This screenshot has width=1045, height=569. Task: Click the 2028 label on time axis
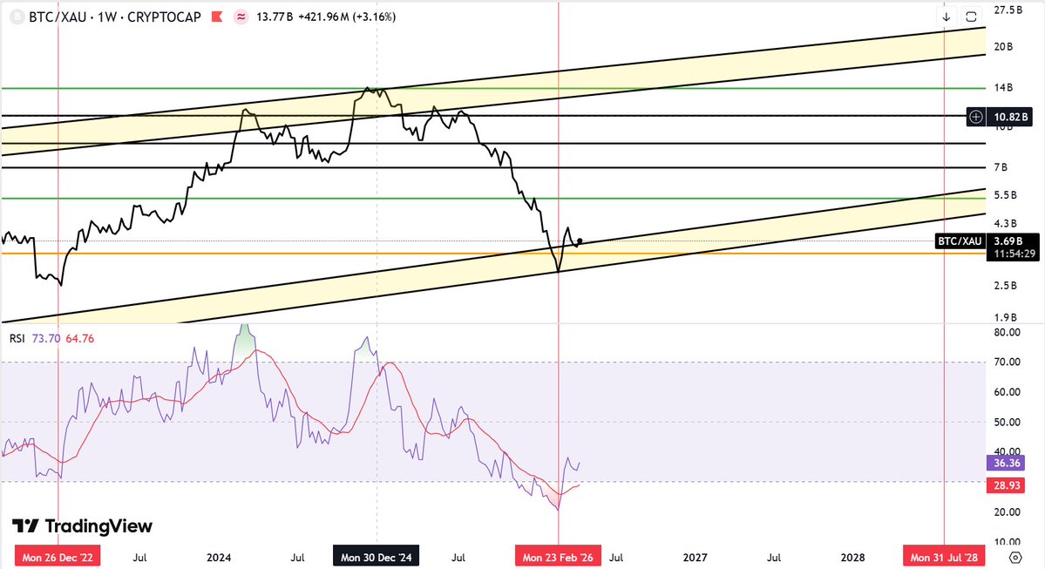[853, 557]
